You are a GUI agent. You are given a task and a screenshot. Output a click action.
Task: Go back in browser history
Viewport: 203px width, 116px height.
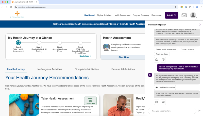[x=2, y=7]
